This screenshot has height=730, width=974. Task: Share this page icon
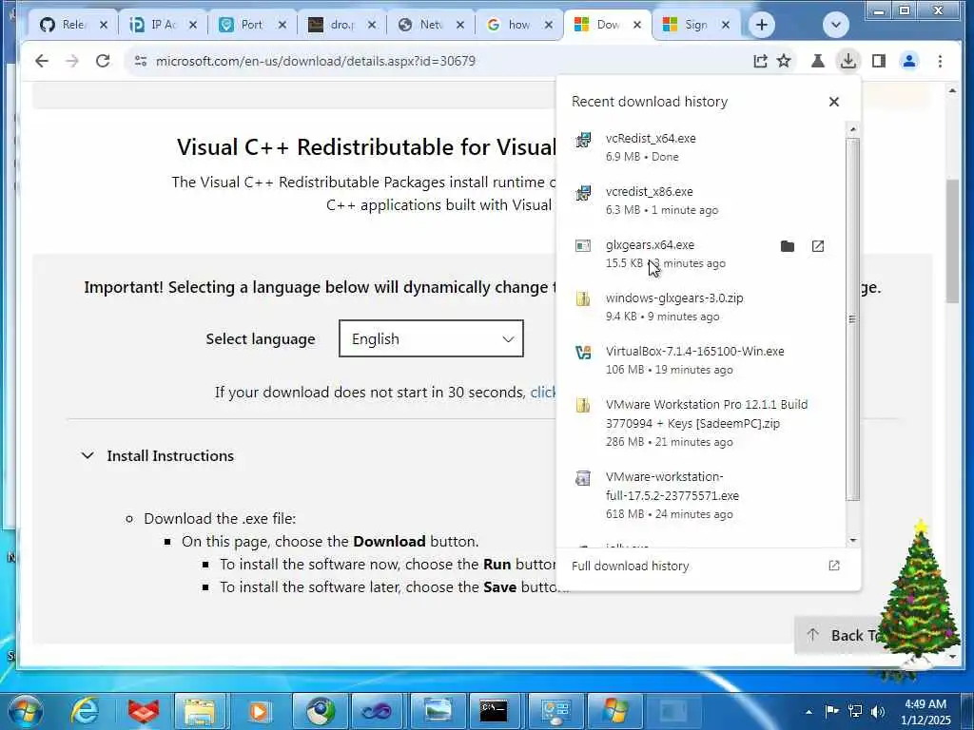pyautogui.click(x=760, y=61)
